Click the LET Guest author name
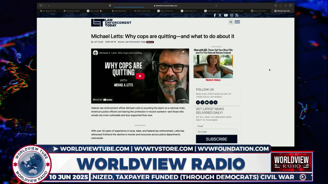 (x=99, y=42)
